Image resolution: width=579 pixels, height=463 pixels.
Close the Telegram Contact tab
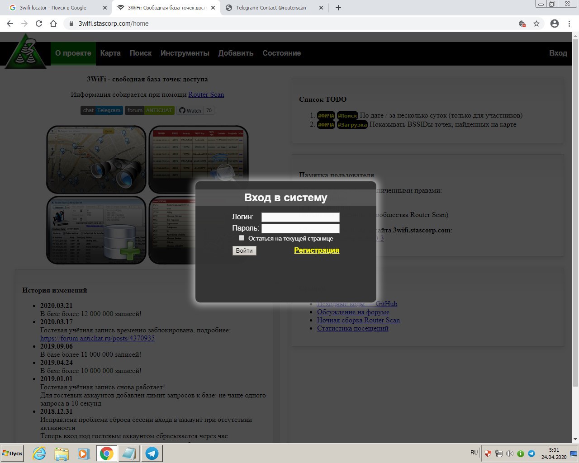(x=321, y=8)
